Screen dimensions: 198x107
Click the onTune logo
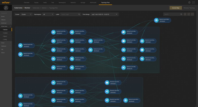(6, 3)
